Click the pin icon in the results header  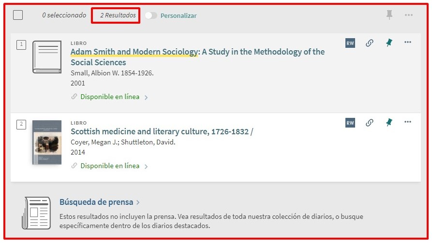pyautogui.click(x=389, y=15)
